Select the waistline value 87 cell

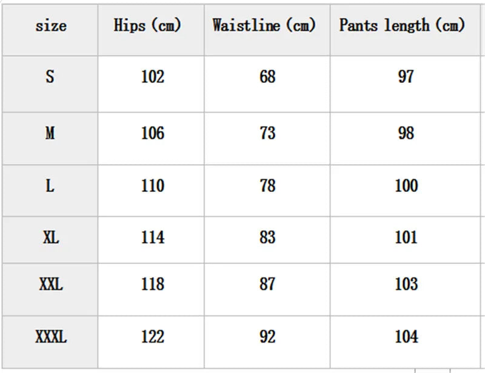267,284
